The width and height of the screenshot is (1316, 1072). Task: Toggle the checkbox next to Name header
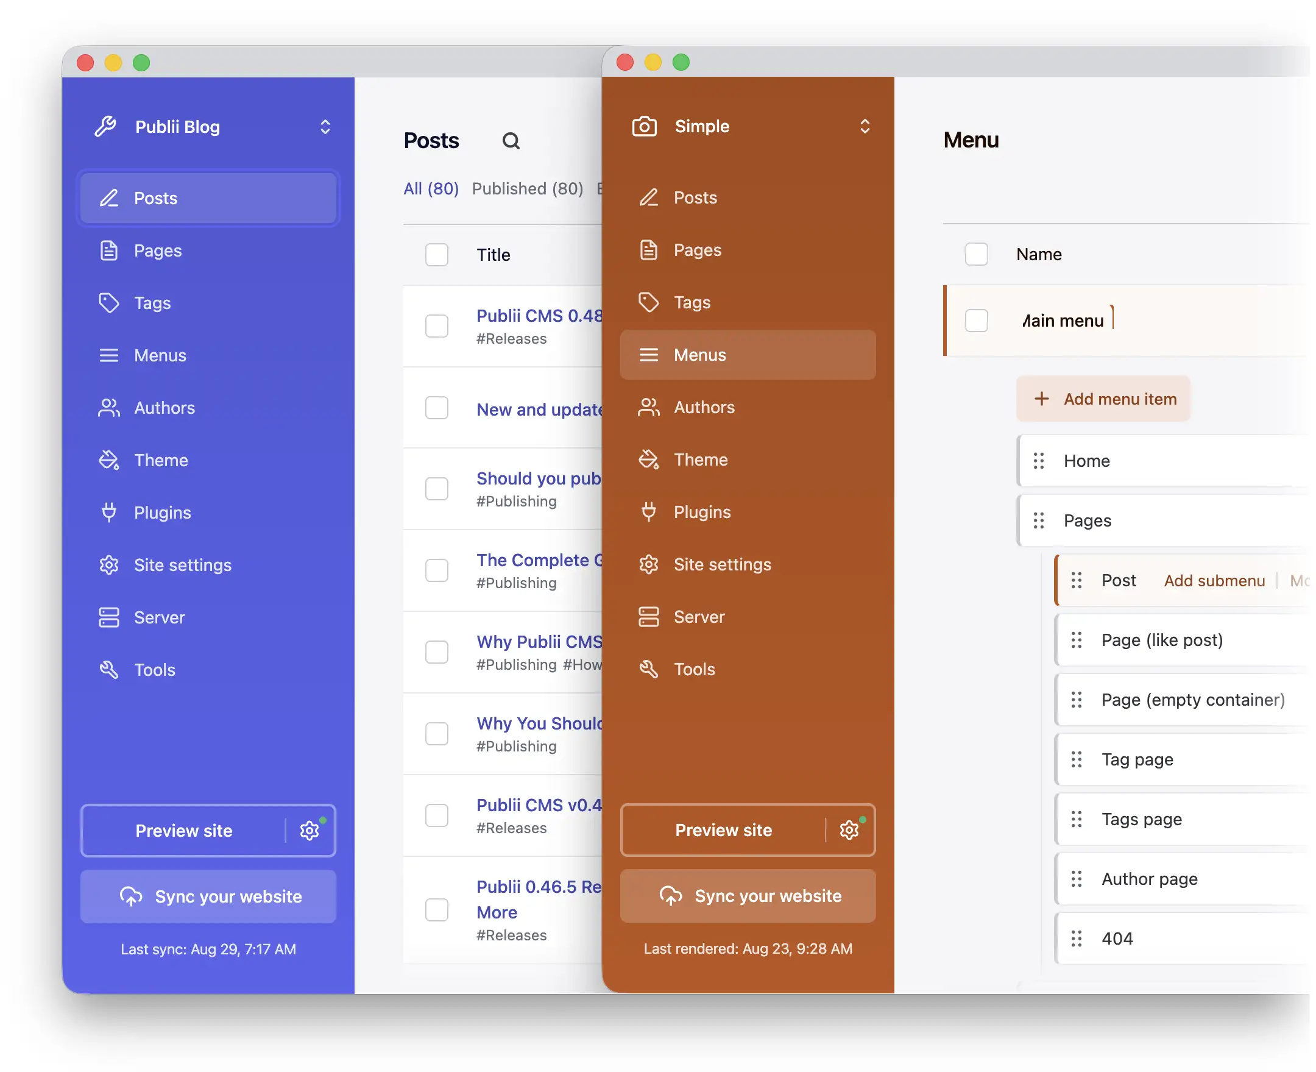coord(976,254)
